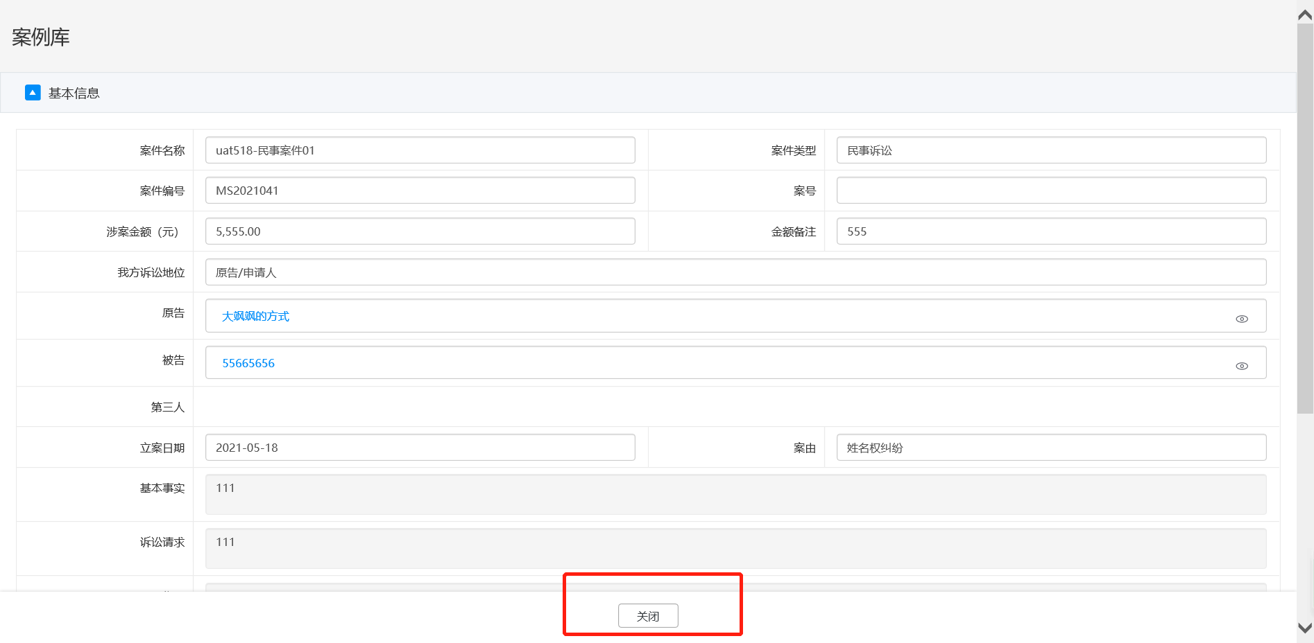Click the 诉讼请求 text area

tap(735, 548)
